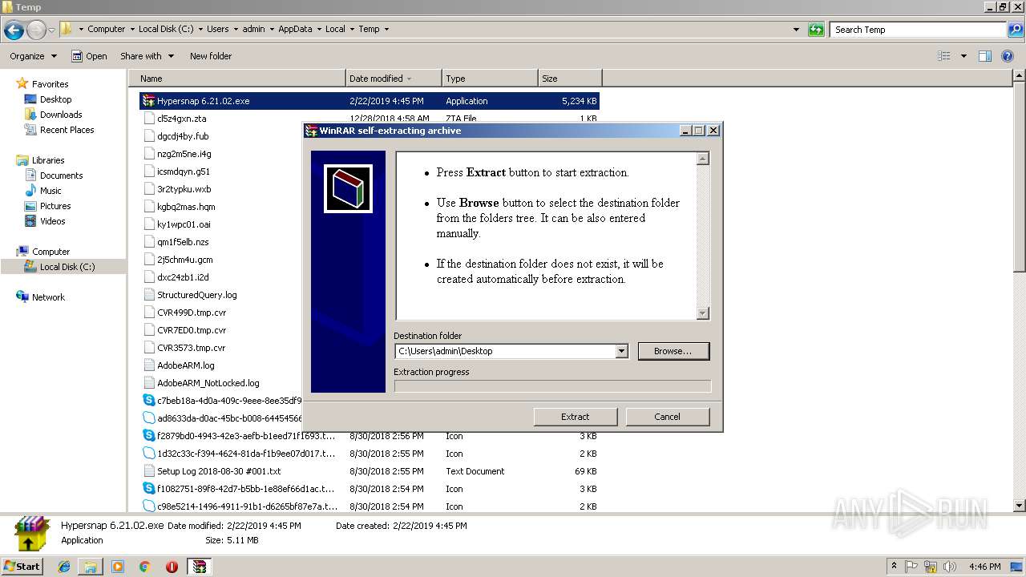This screenshot has width=1026, height=577.
Task: Sort by the Date modified column
Action: click(x=394, y=79)
